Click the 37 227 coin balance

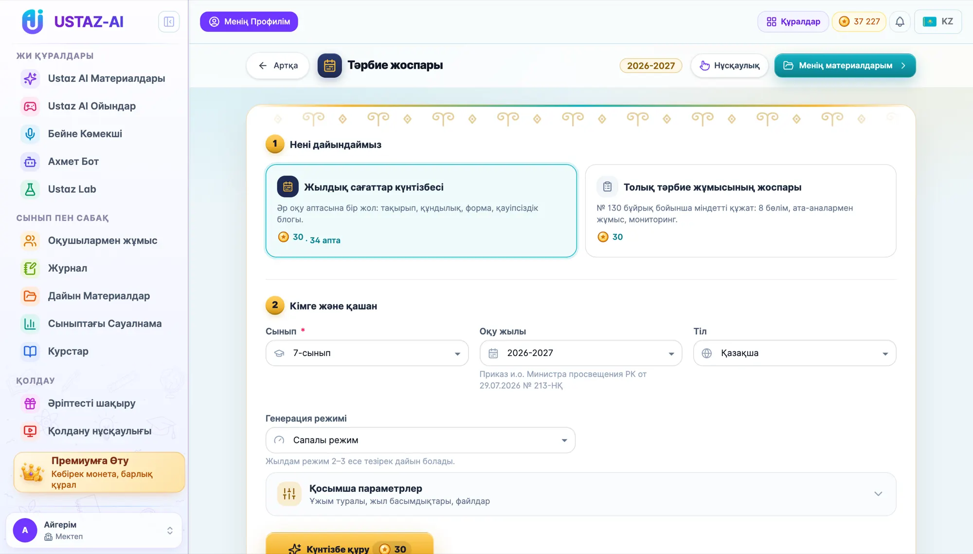pos(859,22)
